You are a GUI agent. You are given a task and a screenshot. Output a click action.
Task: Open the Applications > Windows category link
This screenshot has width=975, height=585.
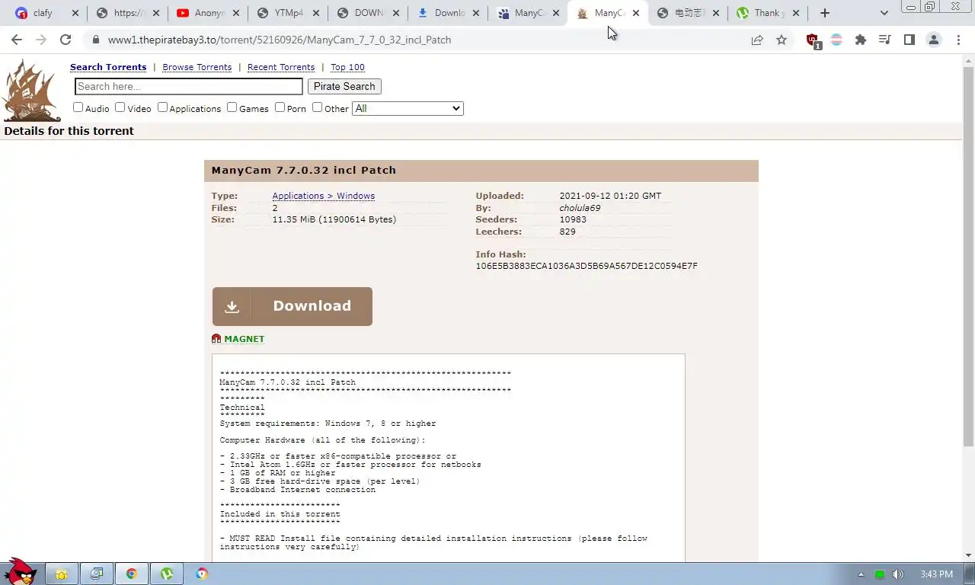(x=324, y=196)
